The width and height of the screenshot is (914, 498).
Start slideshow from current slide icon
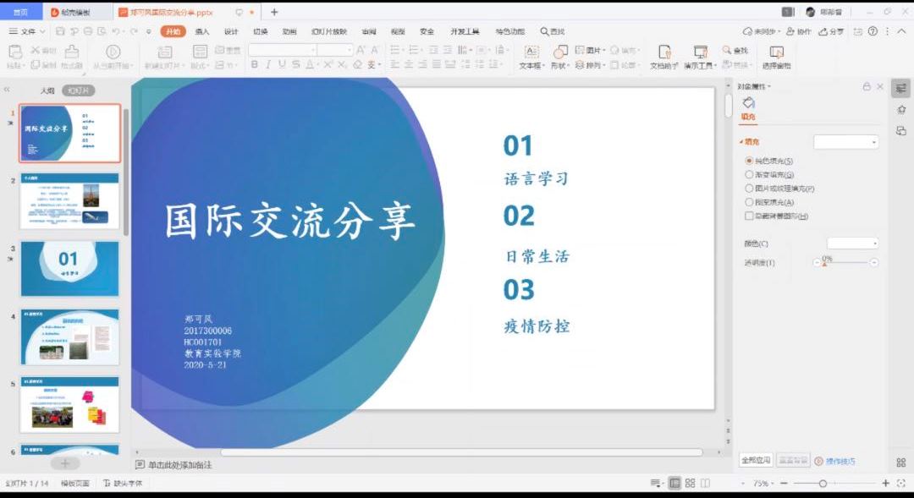tap(113, 52)
